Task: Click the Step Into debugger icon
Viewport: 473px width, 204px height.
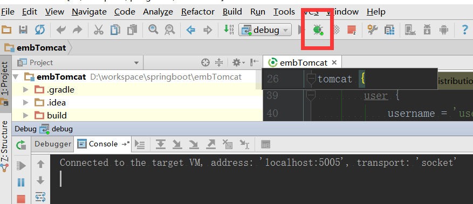Action: [x=177, y=144]
